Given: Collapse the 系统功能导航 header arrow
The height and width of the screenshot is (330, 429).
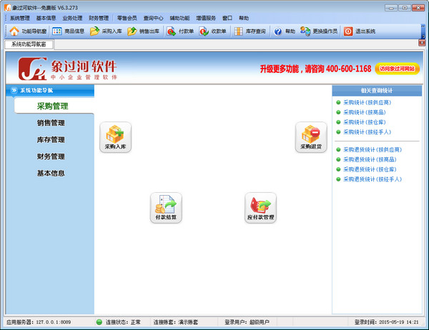Looking at the screenshot, I should pos(14,90).
